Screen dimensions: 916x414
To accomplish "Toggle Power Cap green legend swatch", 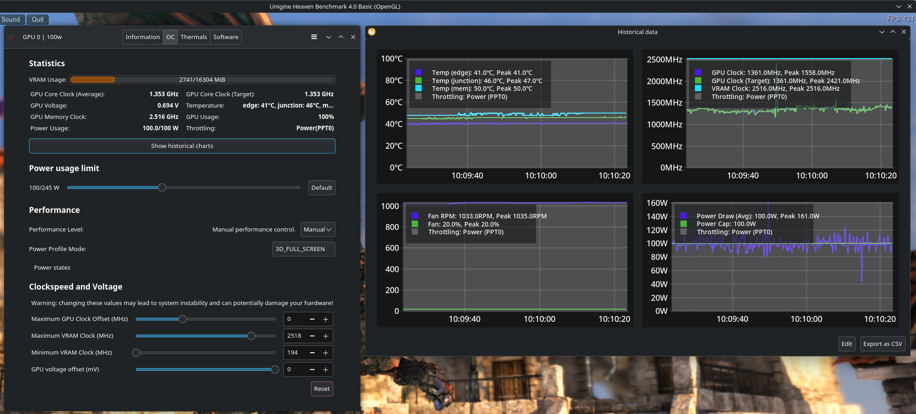I will click(x=684, y=224).
